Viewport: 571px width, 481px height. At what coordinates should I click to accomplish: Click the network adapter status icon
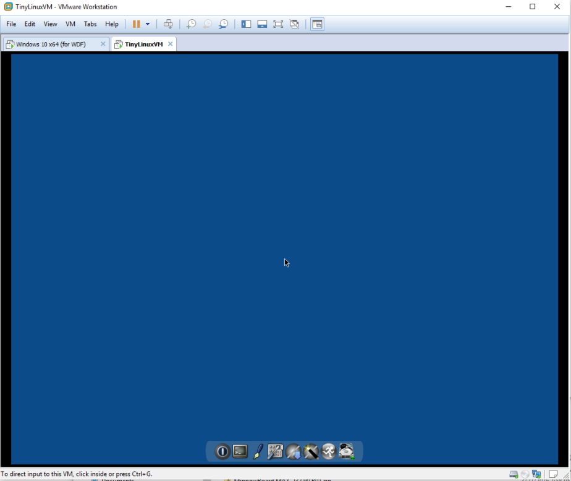536,474
